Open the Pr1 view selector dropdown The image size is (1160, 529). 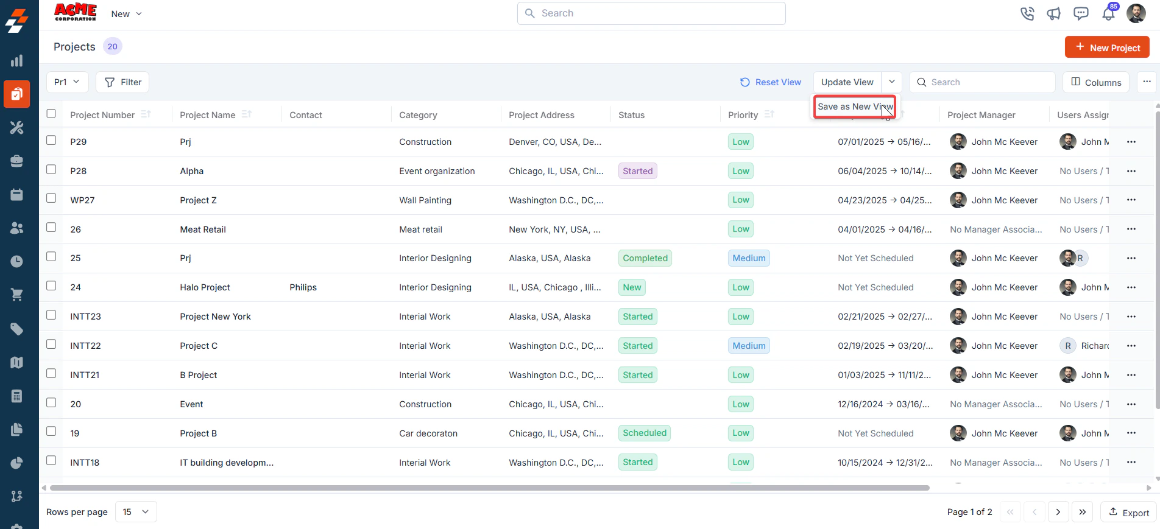pos(68,82)
